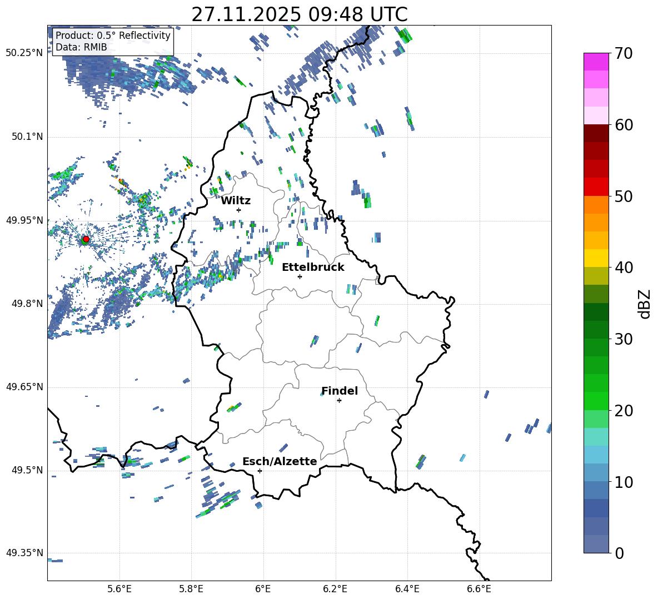Viewport: 658px width, 600px height.
Task: Click the Esch/Alzette text label
Action: click(x=280, y=461)
